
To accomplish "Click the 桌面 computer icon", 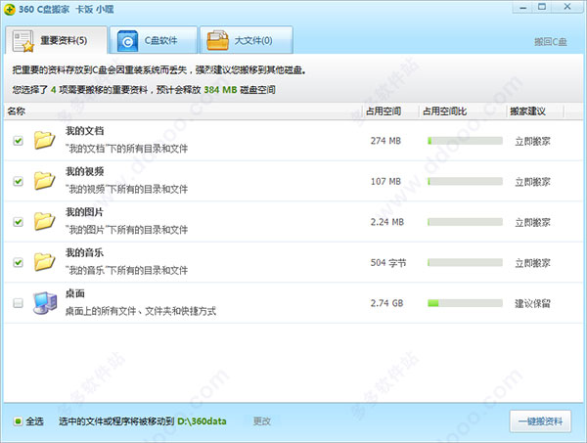I will (x=45, y=303).
